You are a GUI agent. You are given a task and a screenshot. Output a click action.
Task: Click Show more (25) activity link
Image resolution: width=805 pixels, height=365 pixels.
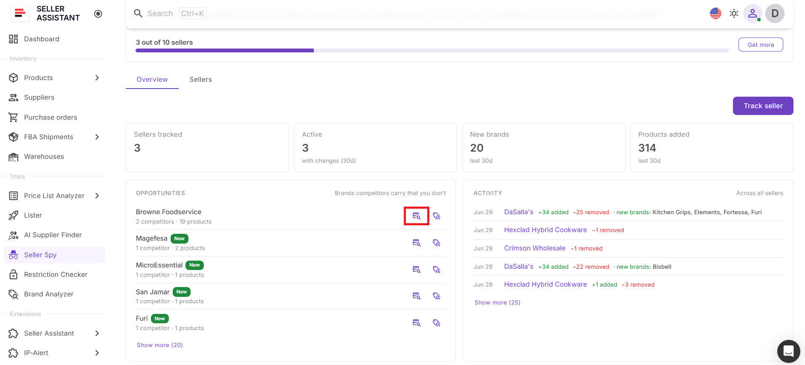498,303
